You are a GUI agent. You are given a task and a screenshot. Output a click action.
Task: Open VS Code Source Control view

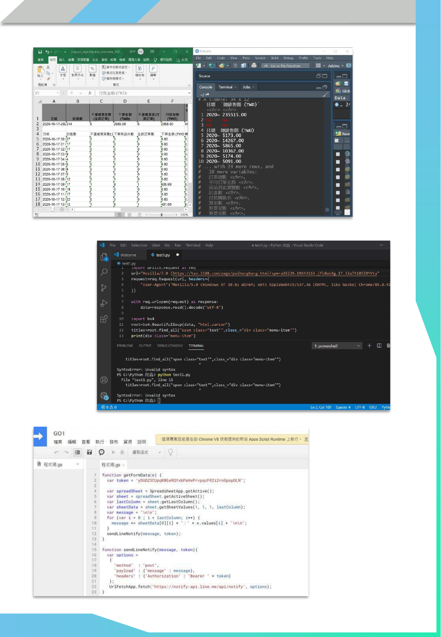[x=104, y=288]
